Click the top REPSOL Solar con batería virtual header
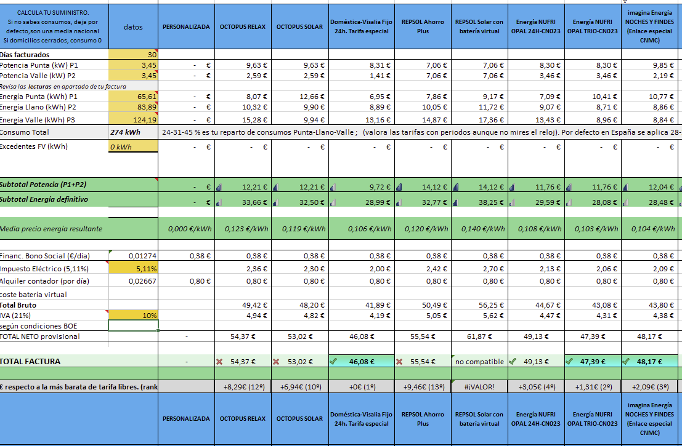Screen dimensions: 682x446 point(479,26)
